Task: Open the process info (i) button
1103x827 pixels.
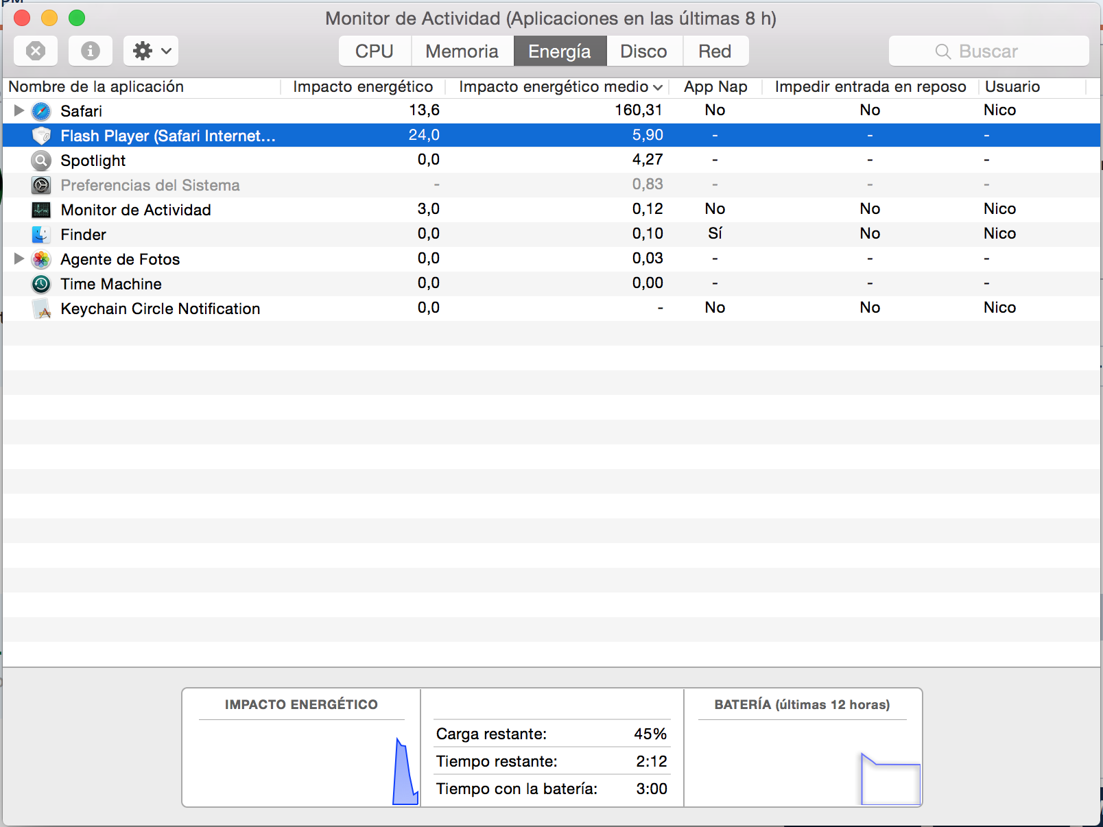Action: [x=91, y=51]
